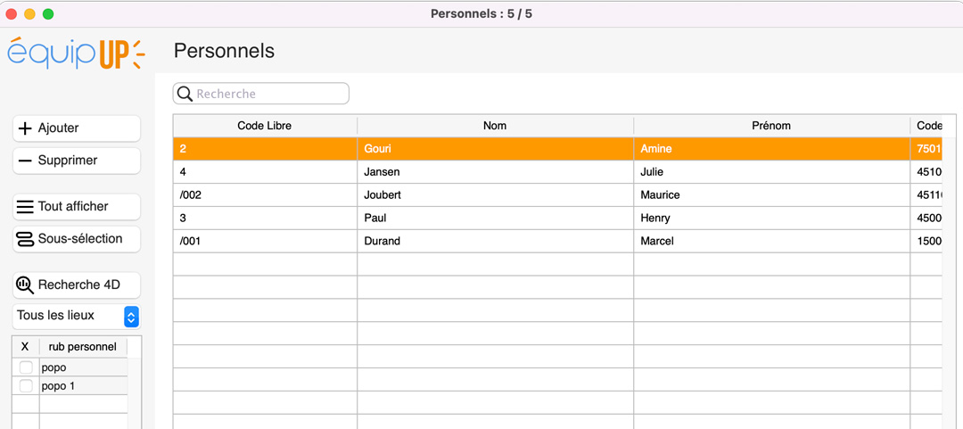Sort by the Code Libre column header
The image size is (963, 429).
[x=265, y=126]
